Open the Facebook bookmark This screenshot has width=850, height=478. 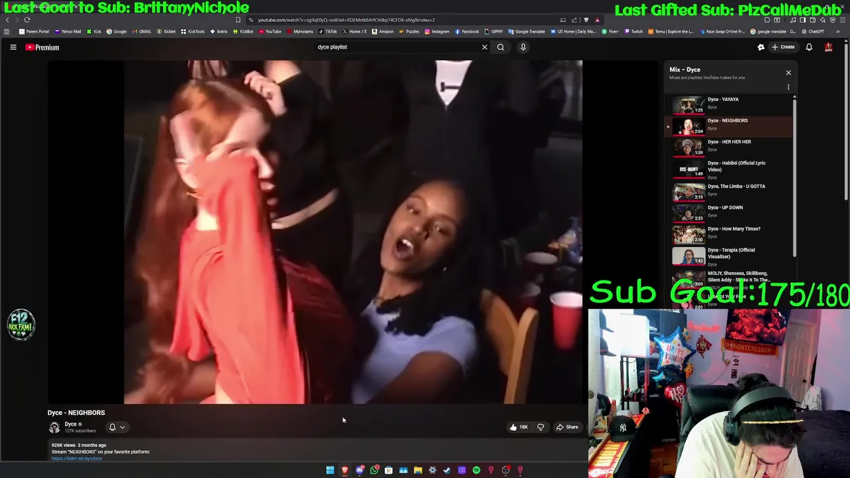click(x=467, y=31)
